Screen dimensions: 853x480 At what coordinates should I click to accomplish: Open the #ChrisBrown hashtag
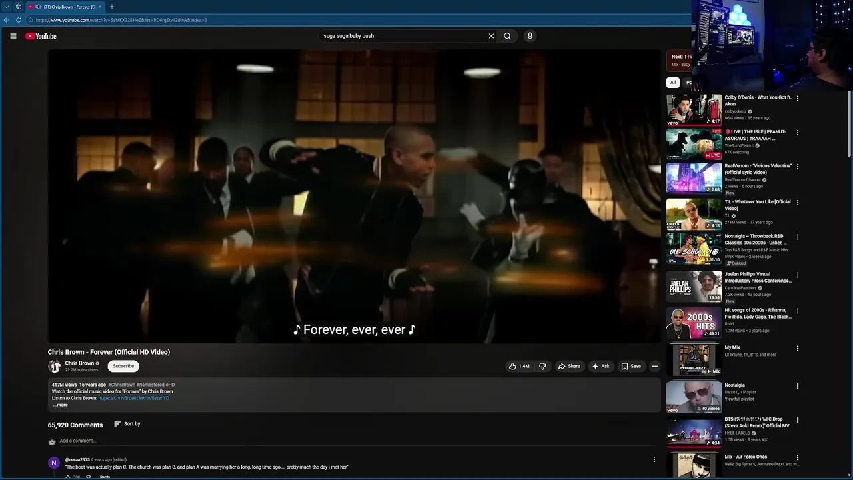pos(121,385)
